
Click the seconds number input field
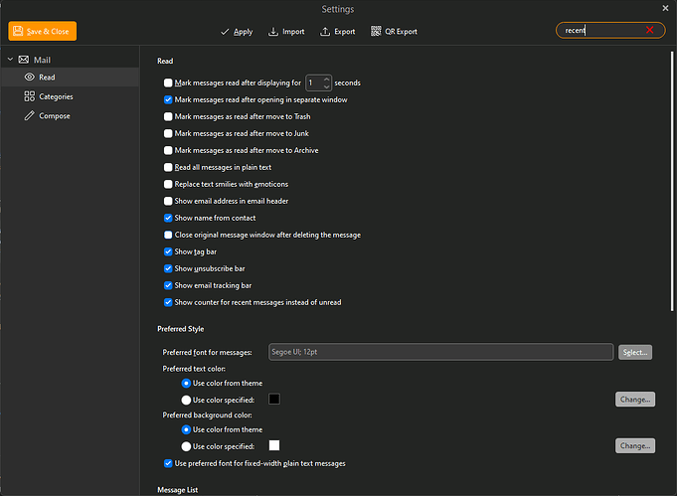(x=314, y=83)
